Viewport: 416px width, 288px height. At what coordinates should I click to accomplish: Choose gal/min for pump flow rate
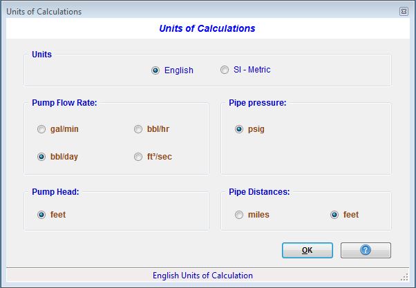41,129
